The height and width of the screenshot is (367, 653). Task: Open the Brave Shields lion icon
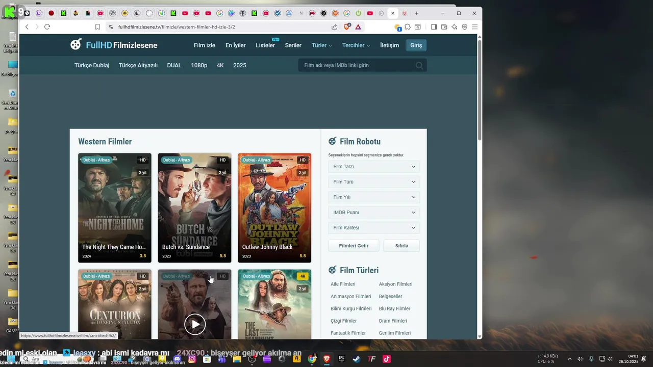[347, 27]
